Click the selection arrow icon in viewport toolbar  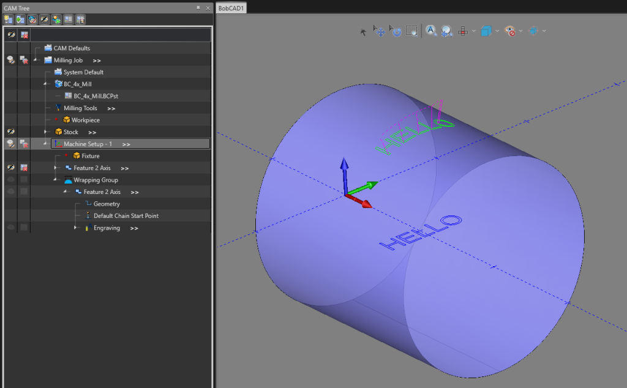(x=364, y=31)
